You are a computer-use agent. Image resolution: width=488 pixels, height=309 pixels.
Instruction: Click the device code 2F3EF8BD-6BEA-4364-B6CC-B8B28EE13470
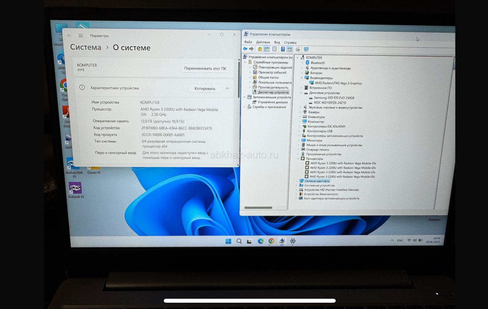(177, 128)
